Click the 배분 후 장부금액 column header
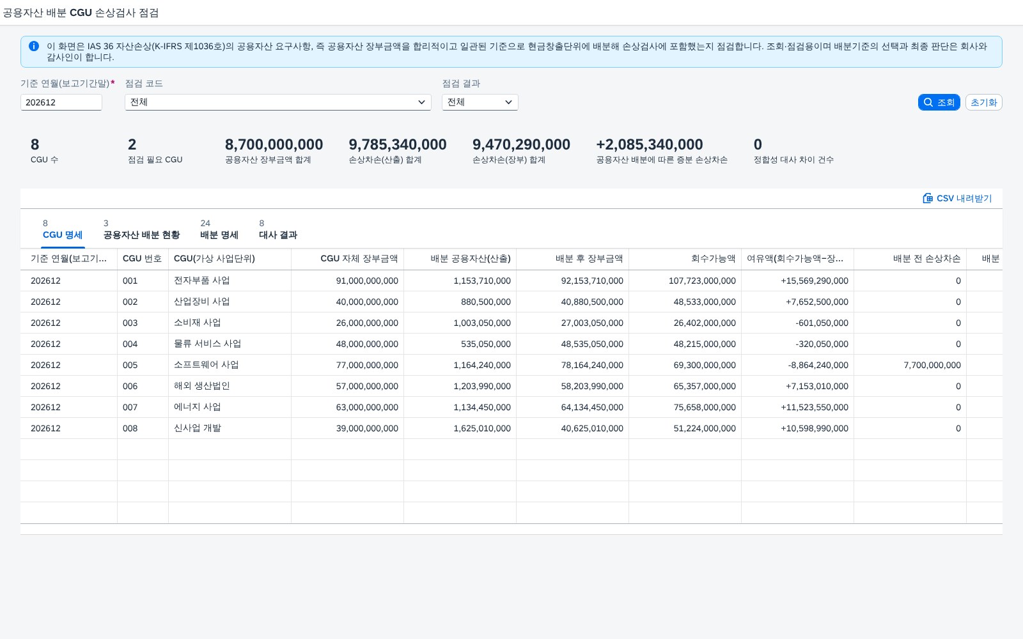The height and width of the screenshot is (639, 1023). (x=572, y=259)
